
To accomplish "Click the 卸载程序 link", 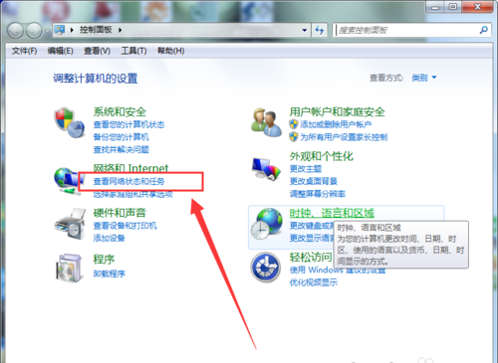I will tap(109, 273).
